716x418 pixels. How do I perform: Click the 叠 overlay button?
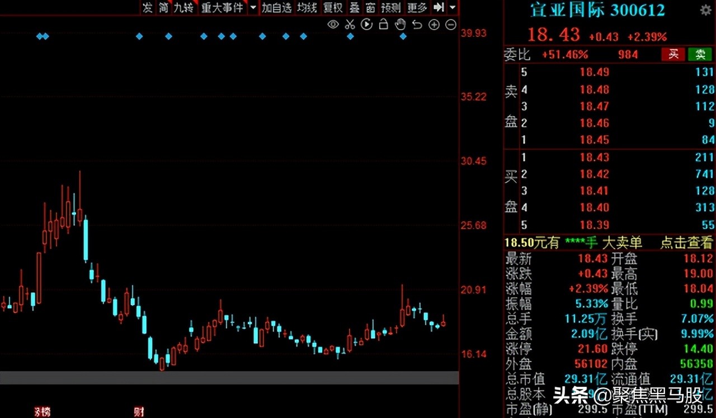click(x=355, y=7)
